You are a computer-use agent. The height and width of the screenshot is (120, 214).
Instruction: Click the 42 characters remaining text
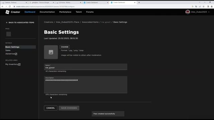pyautogui.click(x=56, y=71)
